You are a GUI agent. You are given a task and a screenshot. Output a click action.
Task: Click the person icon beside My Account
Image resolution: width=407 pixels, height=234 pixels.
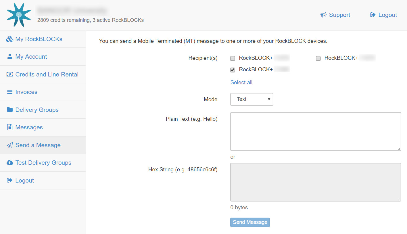(10, 57)
